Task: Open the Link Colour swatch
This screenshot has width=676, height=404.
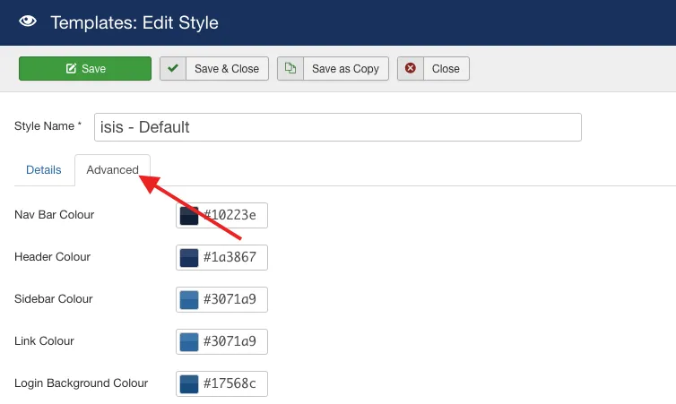Action: coord(189,341)
